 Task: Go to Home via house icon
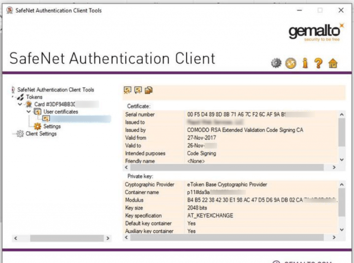333,63
